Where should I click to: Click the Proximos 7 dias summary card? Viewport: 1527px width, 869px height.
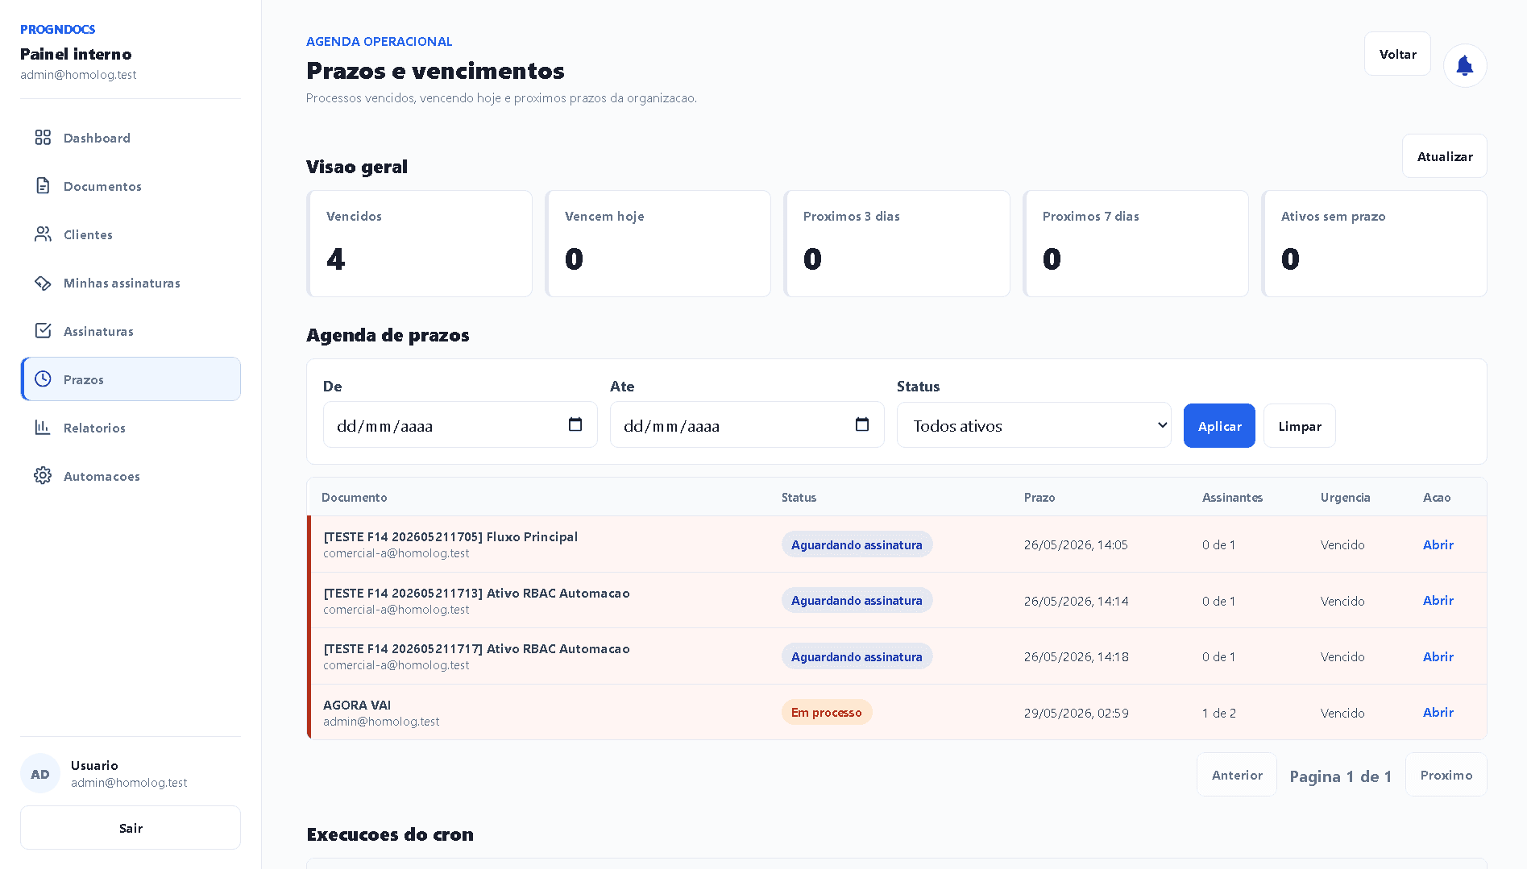[1135, 243]
